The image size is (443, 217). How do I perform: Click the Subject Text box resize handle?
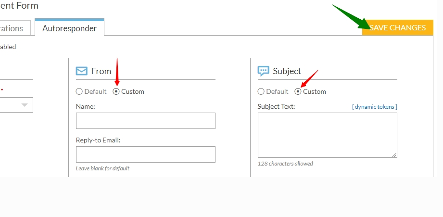[394, 155]
